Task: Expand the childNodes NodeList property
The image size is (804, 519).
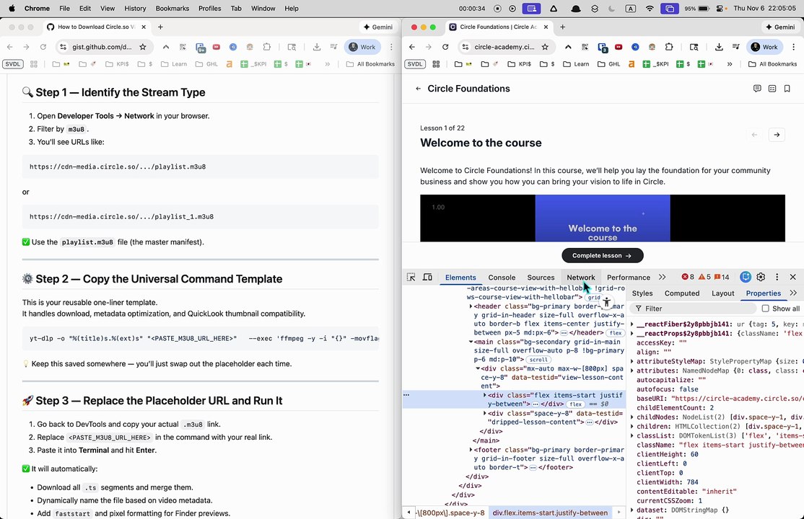Action: 632,417
